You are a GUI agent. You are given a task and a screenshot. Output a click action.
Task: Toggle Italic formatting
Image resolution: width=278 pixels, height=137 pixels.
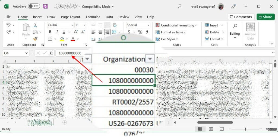pos(57,32)
